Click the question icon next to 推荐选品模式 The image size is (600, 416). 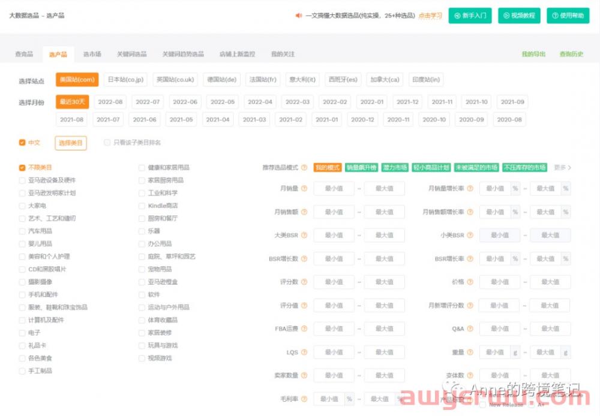[x=304, y=168]
